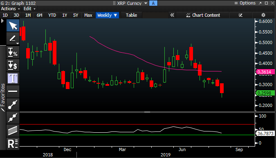Expand toolbar with the play triangle
This screenshot has width=276, height=158.
(x=2, y=21)
